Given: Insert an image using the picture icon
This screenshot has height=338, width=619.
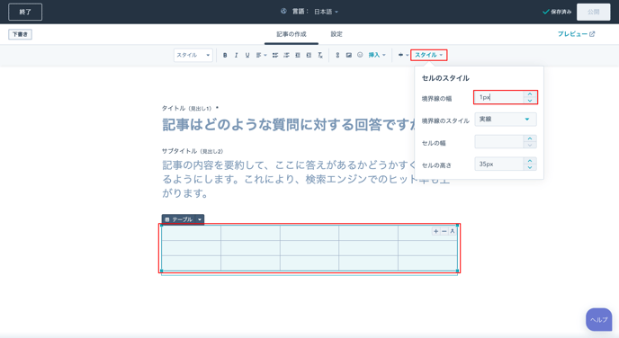Looking at the screenshot, I should tap(348, 55).
